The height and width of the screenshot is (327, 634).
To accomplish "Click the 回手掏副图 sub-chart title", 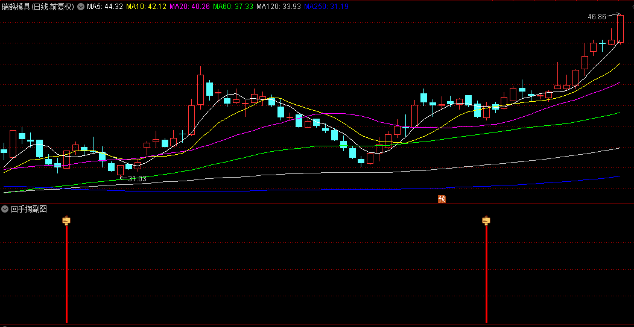I will pos(29,209).
